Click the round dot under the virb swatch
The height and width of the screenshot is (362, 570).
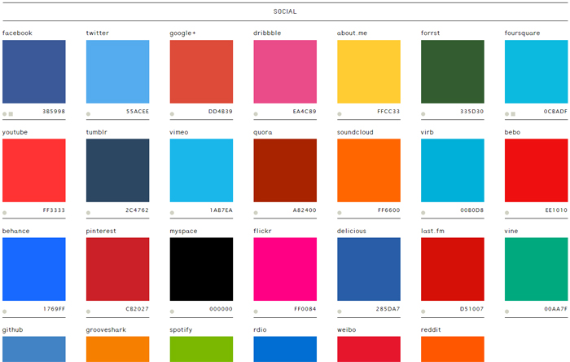pos(423,213)
